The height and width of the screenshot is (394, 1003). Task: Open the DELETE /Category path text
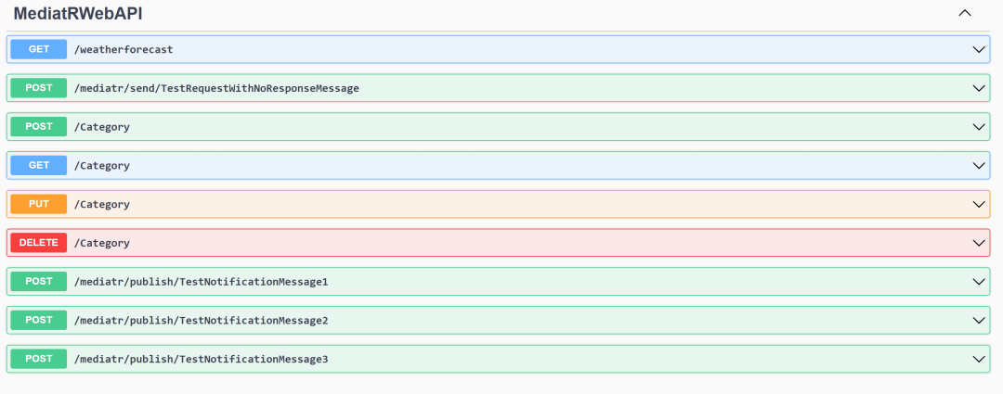(x=102, y=243)
